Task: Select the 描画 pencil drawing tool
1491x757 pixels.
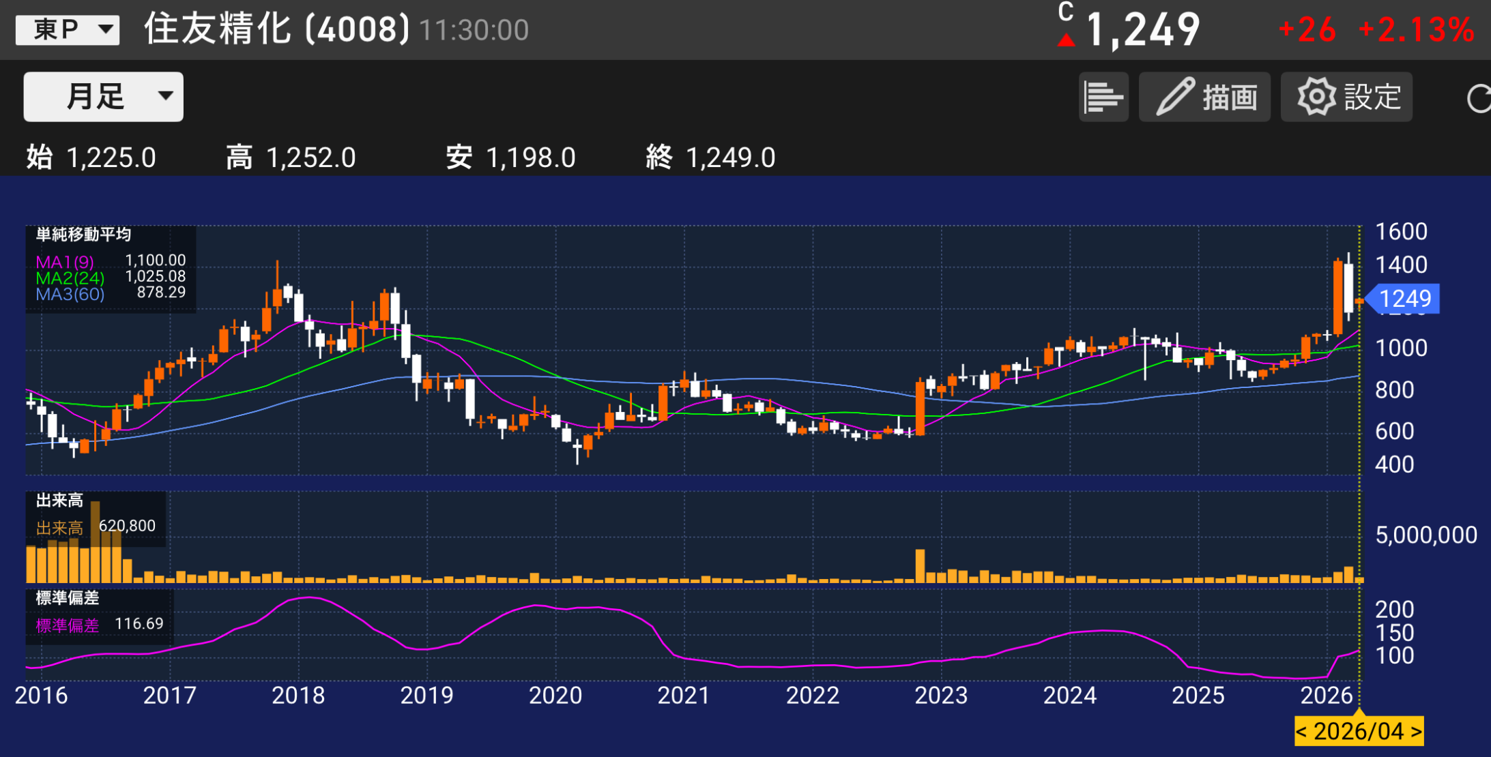Action: (x=1204, y=97)
